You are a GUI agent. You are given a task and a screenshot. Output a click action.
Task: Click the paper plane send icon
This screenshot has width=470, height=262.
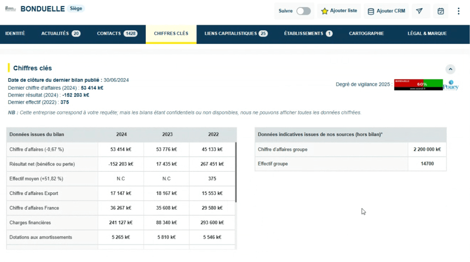click(419, 11)
